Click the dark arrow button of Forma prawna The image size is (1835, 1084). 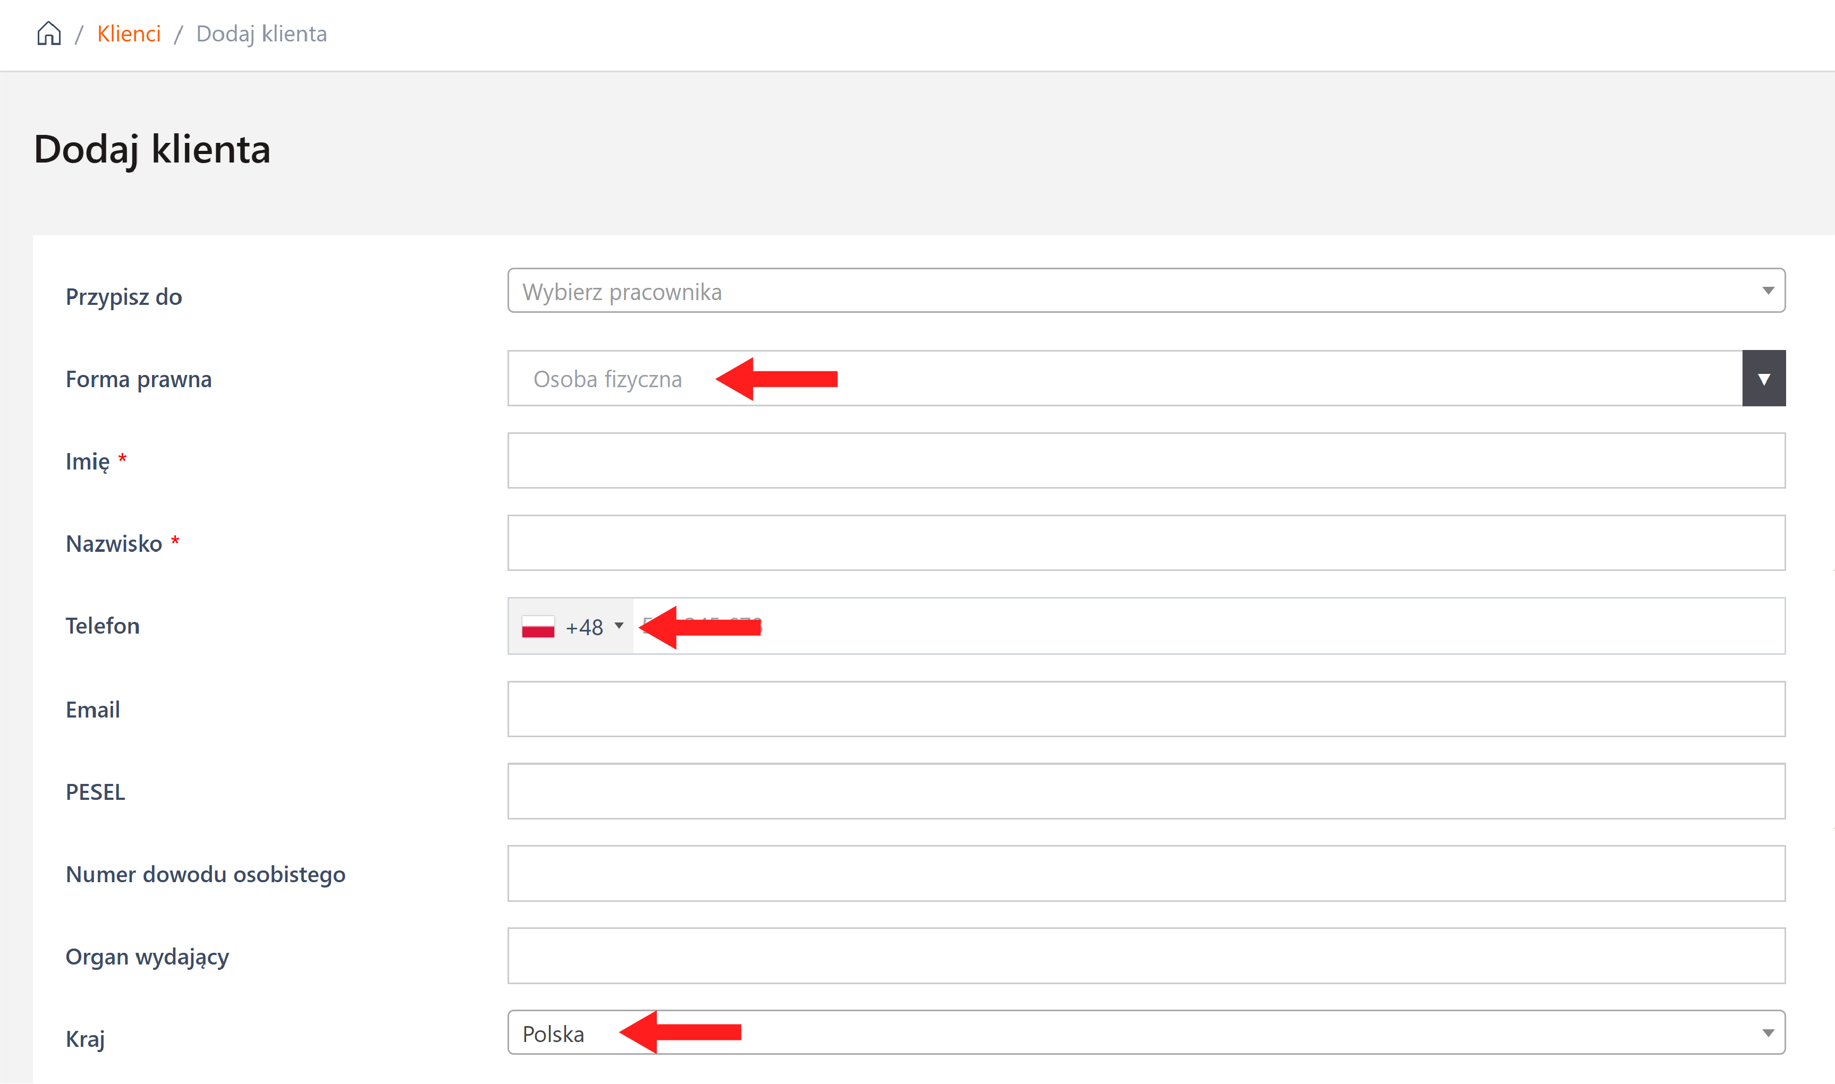pyautogui.click(x=1763, y=378)
